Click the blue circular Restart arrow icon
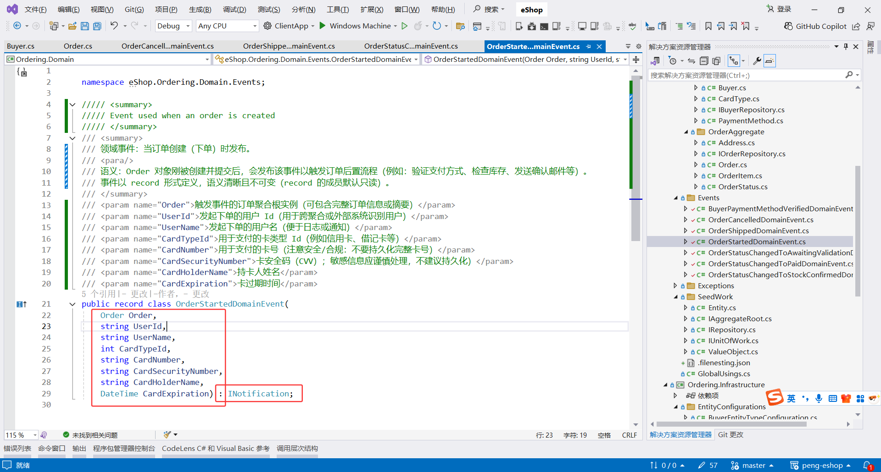The height and width of the screenshot is (472, 881). coord(437,26)
